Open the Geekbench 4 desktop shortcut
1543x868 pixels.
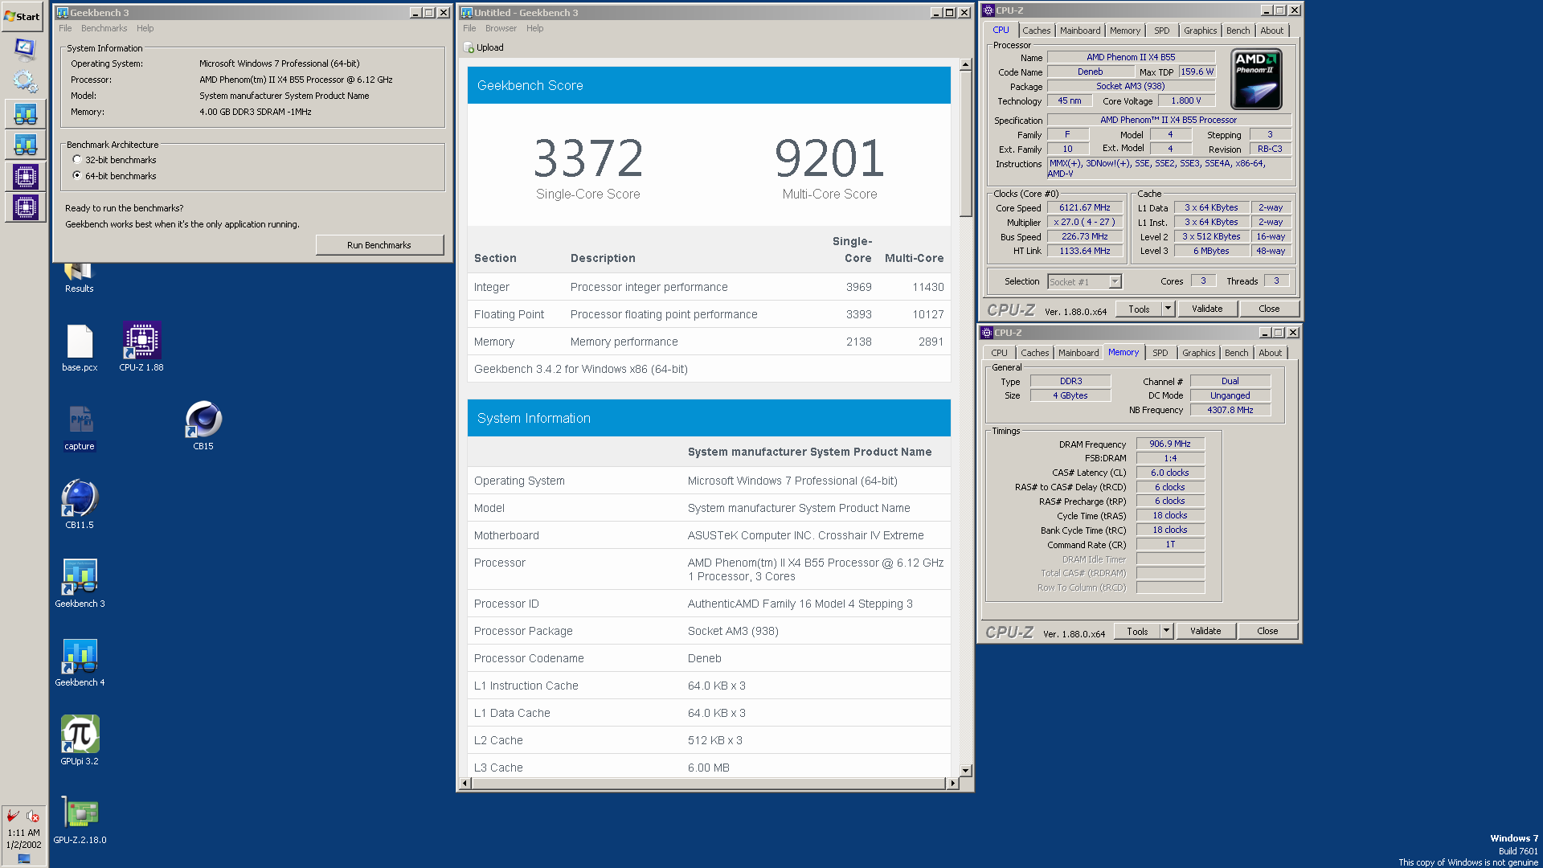point(80,661)
